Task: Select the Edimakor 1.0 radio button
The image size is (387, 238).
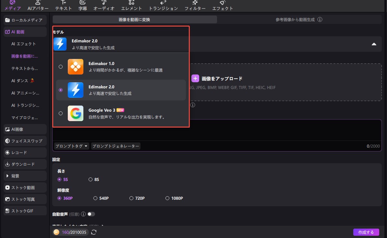Action: click(60, 67)
